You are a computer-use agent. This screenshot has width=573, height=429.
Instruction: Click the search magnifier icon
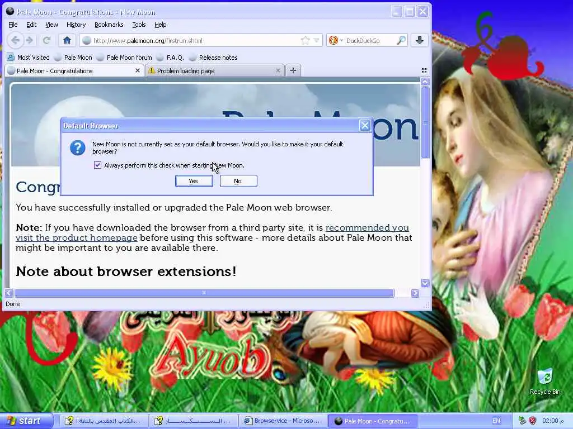401,40
